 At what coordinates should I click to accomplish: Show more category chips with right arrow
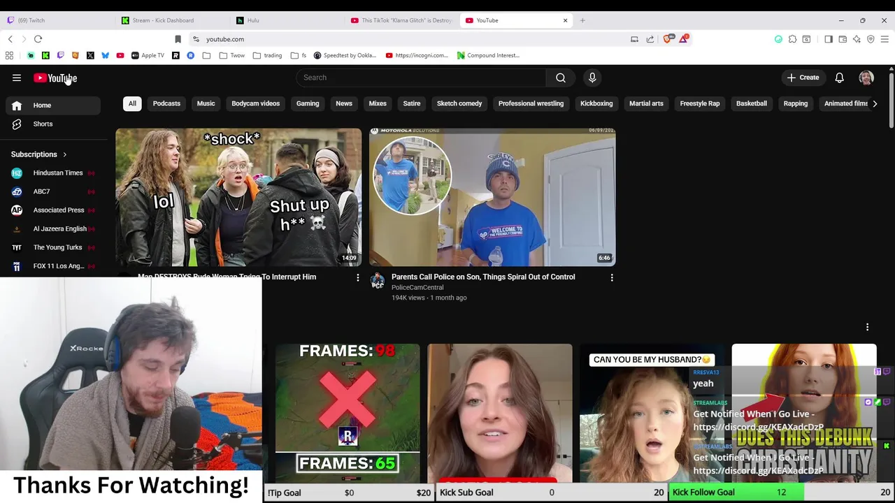tap(874, 103)
